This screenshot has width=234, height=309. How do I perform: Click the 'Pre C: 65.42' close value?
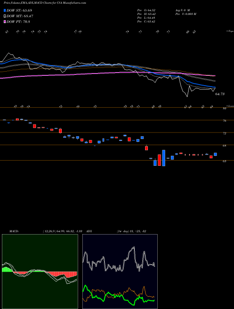[146, 22]
